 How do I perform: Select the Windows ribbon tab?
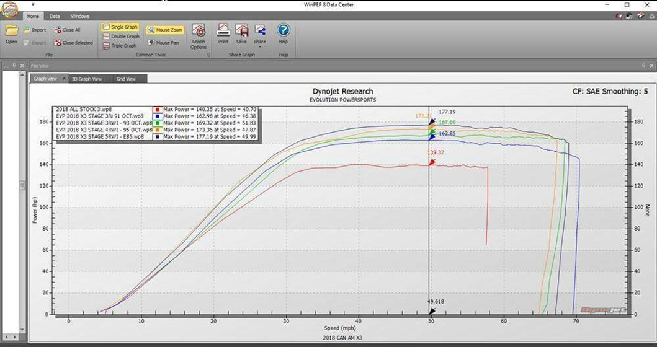tap(80, 16)
